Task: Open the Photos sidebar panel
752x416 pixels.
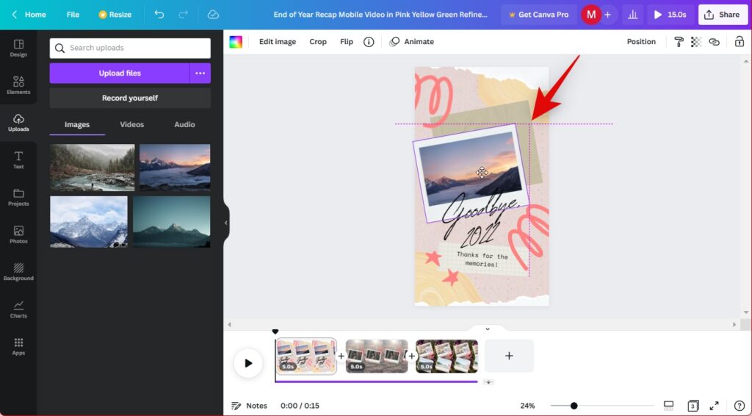Action: pos(18,234)
